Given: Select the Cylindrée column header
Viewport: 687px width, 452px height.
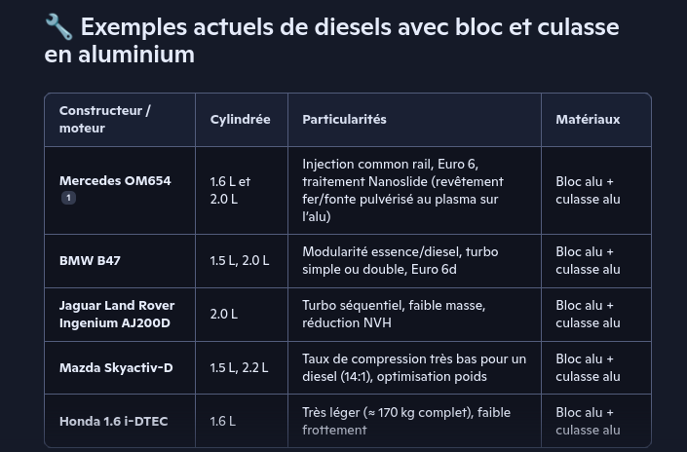Looking at the screenshot, I should click(240, 119).
